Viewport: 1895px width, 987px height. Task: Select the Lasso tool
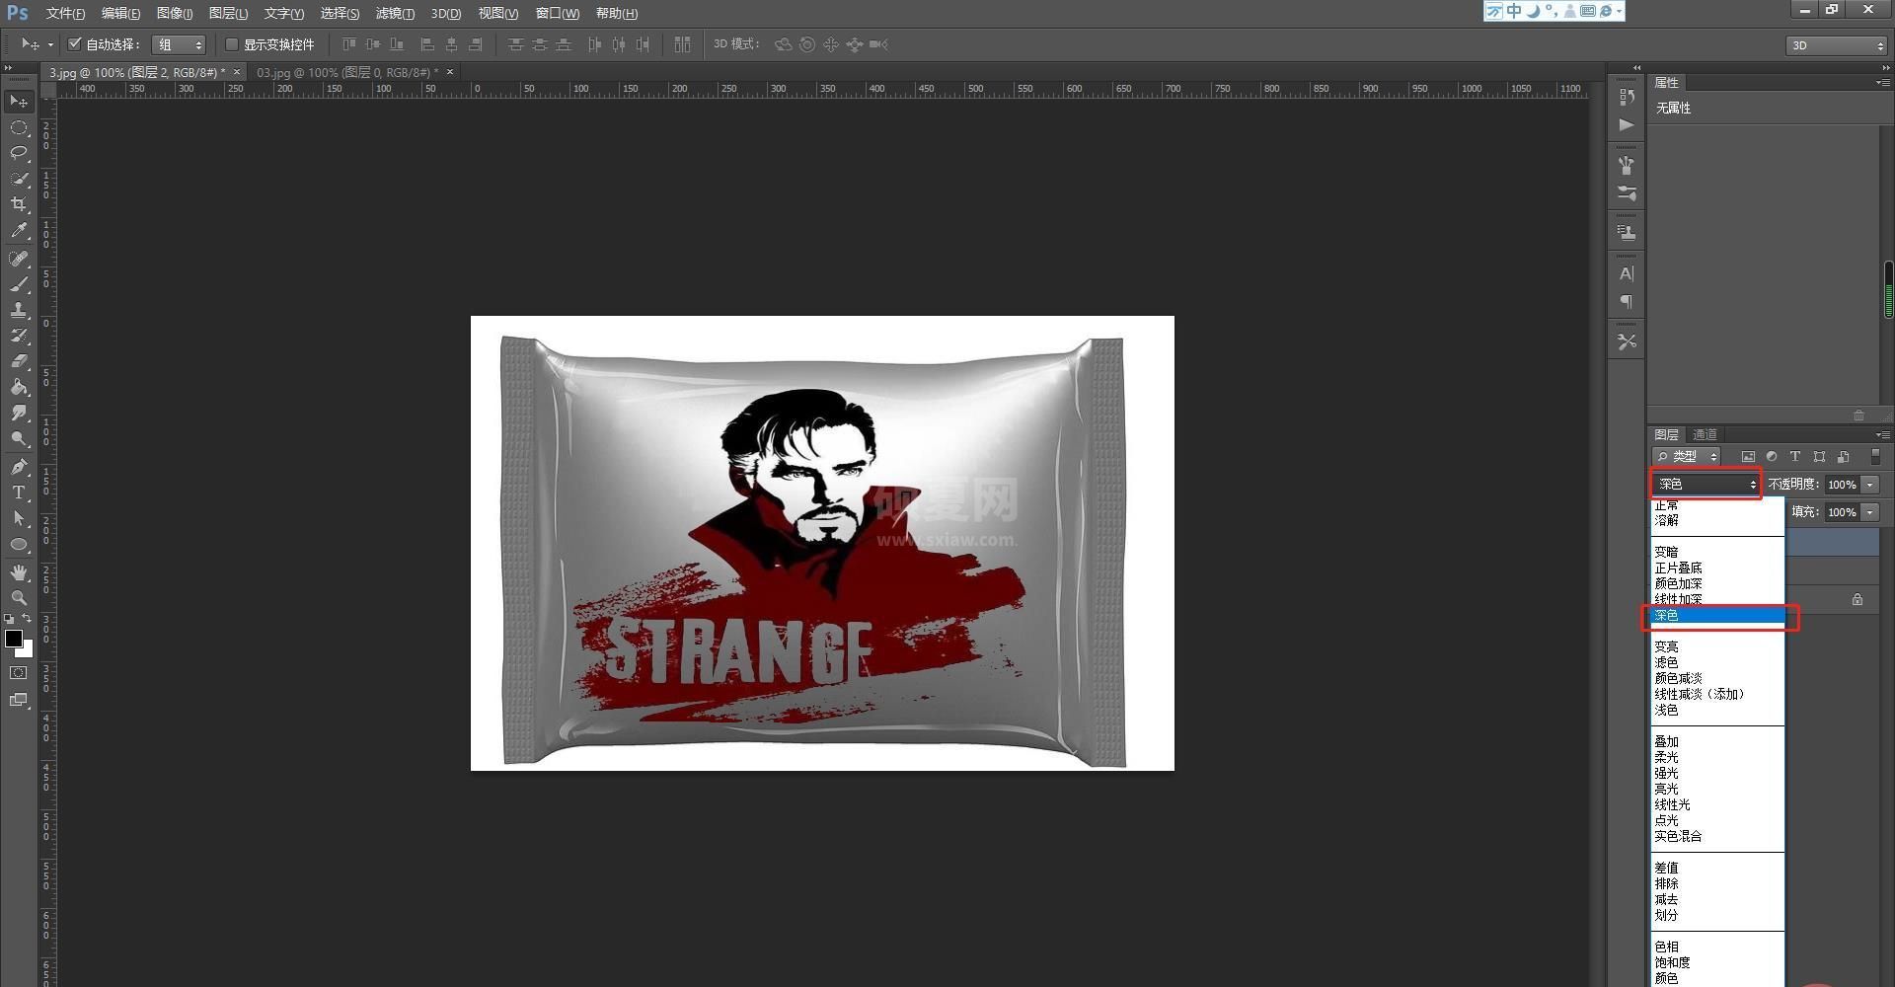pyautogui.click(x=19, y=153)
